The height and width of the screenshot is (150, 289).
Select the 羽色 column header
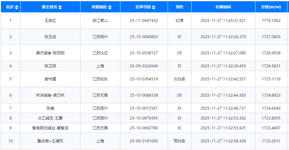pos(179,7)
